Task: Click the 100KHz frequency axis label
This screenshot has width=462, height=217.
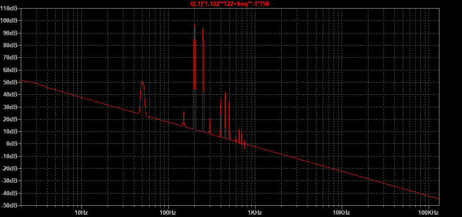Action: pyautogui.click(x=428, y=212)
